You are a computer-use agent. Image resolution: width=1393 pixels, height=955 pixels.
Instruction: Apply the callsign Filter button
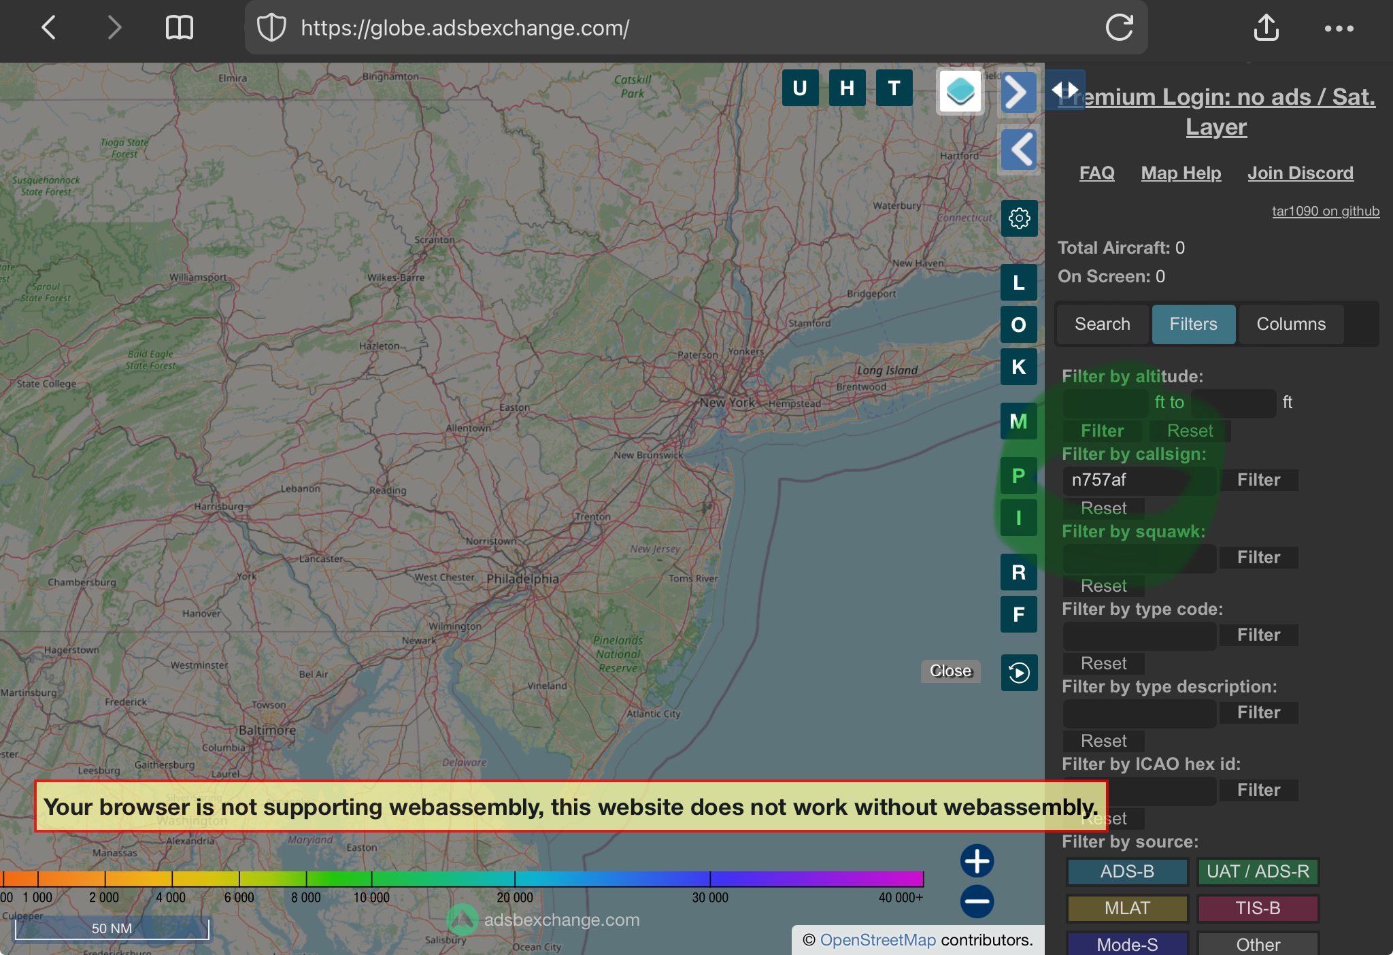tap(1259, 480)
